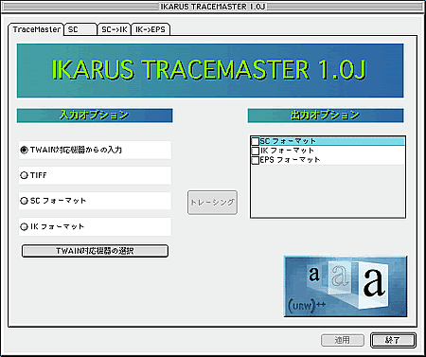
Task: Click the window title bar text
Action: [213, 7]
